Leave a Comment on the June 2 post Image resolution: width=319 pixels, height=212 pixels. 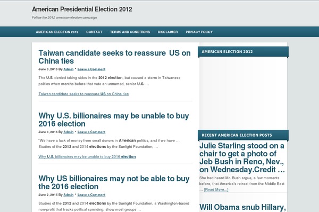pos(91,195)
